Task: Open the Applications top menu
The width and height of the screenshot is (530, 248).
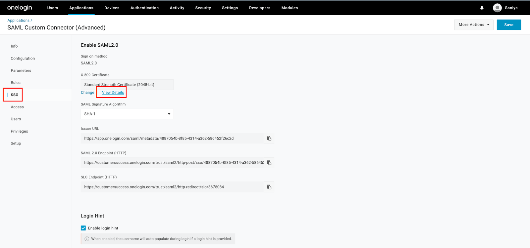Action: tap(81, 8)
